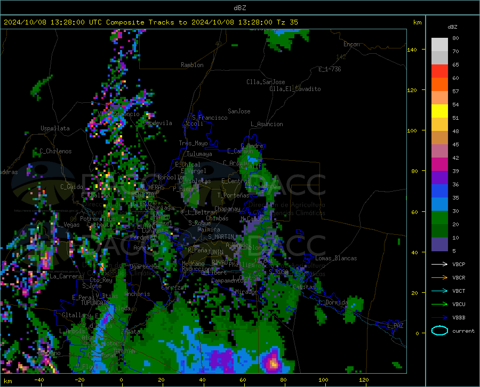480x387 pixels.
Task: Click the Uspallata map label
Action: click(x=55, y=128)
